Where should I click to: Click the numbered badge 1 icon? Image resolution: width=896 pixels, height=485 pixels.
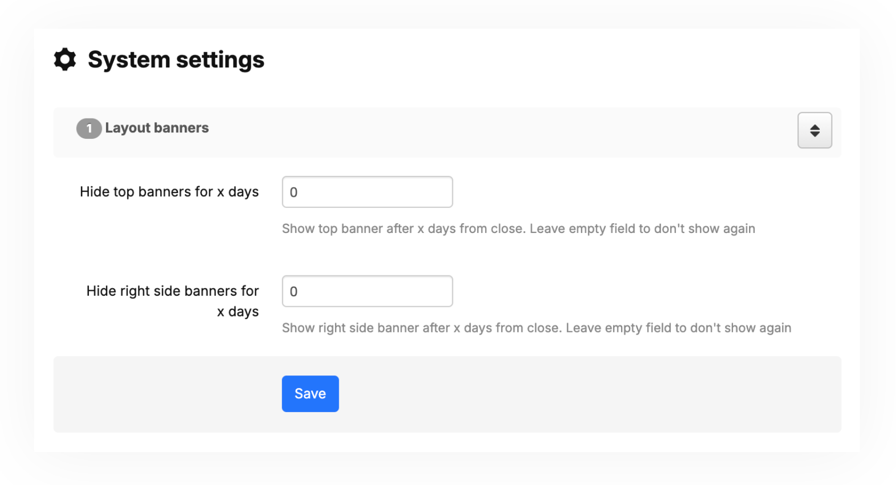point(88,129)
